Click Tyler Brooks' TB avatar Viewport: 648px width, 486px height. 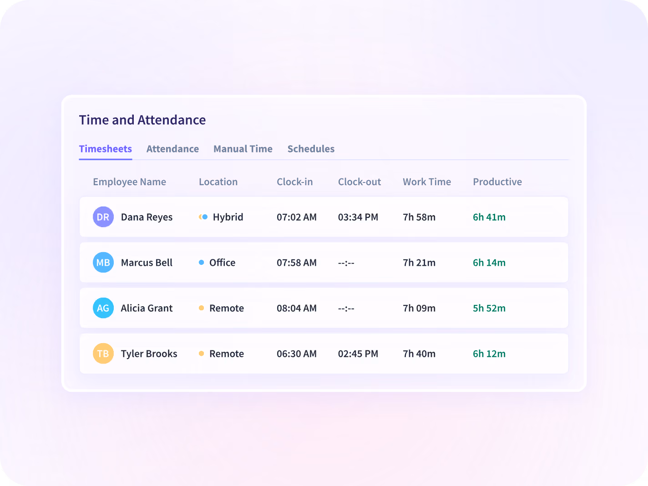click(x=103, y=354)
